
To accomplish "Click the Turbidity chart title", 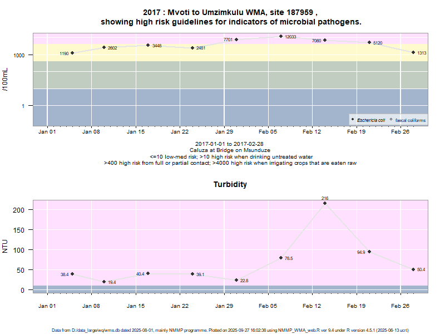I will coord(230,184).
